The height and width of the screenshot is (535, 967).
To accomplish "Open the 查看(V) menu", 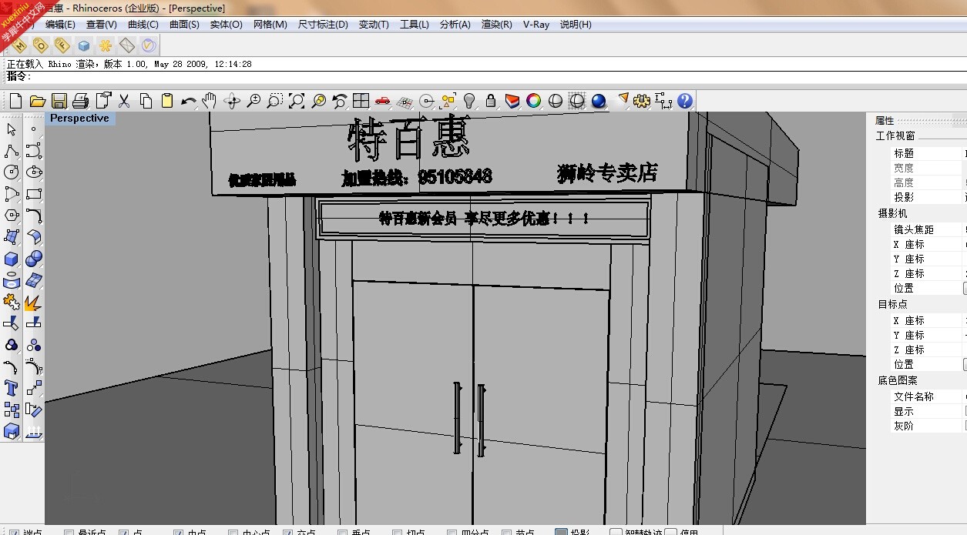I will point(101,25).
